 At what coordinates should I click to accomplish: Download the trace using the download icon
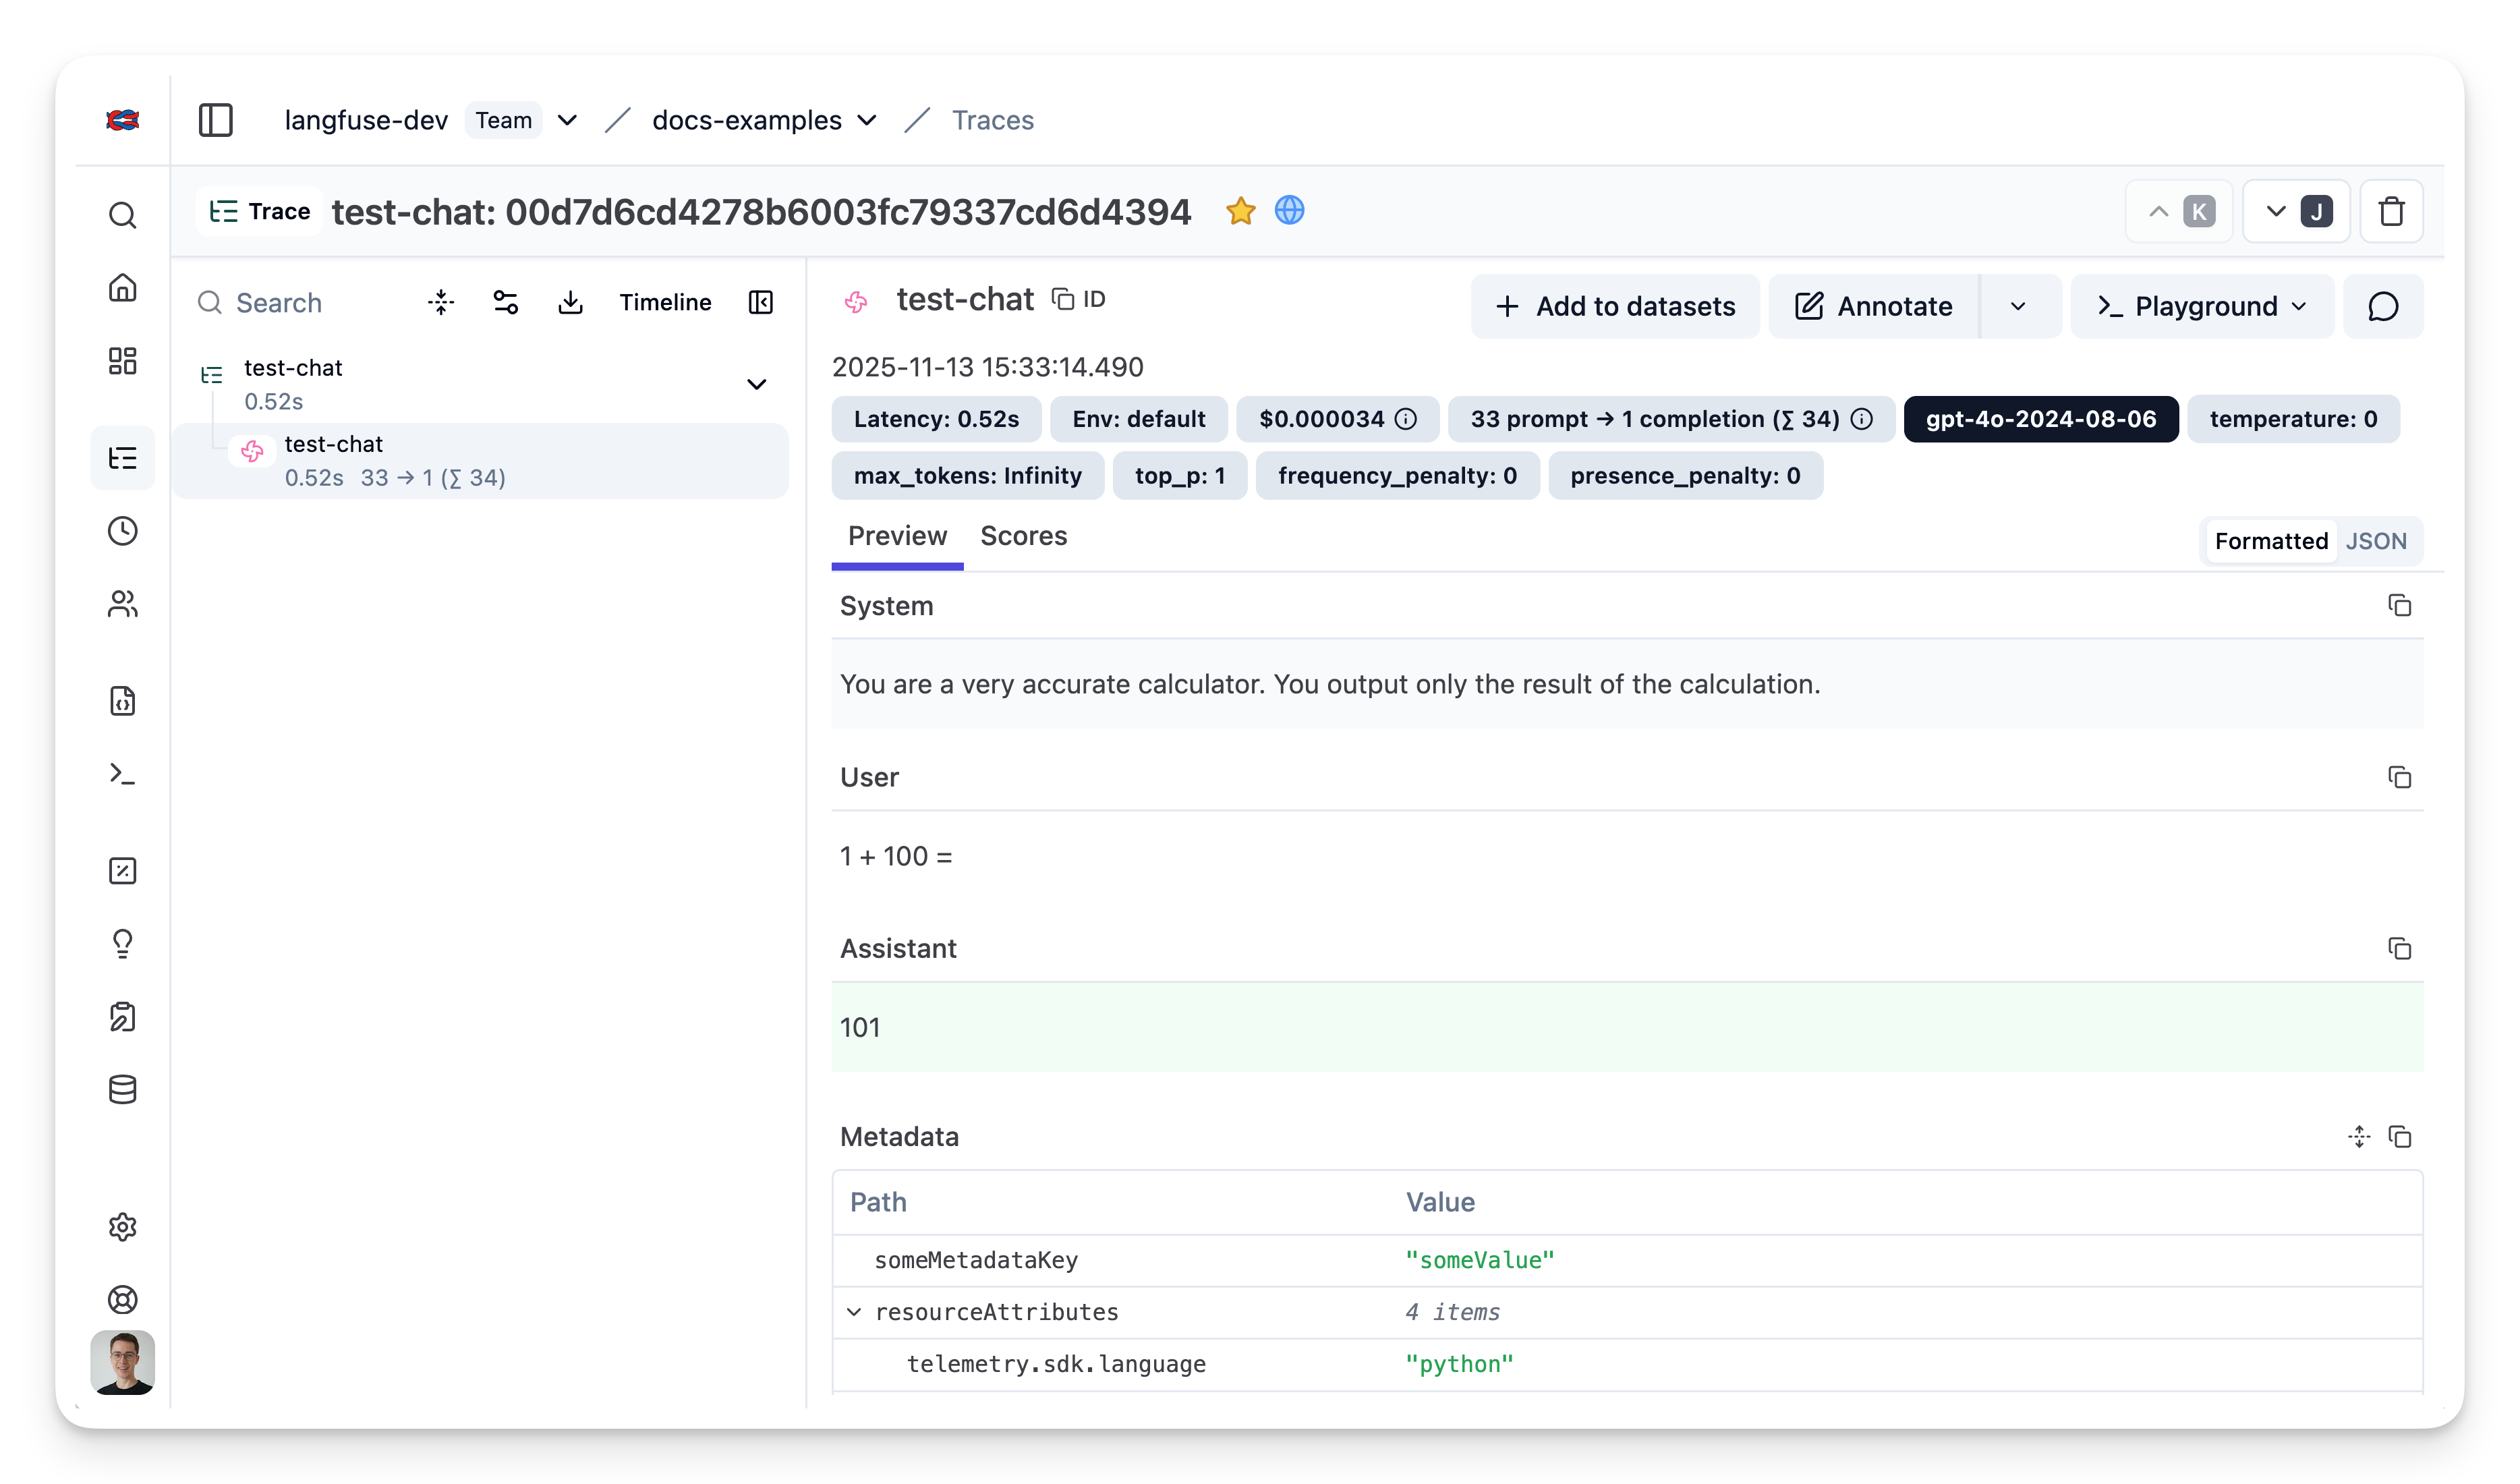(570, 302)
